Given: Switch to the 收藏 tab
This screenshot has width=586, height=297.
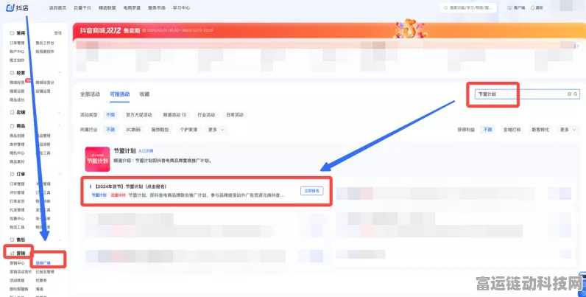Looking at the screenshot, I should [x=144, y=94].
